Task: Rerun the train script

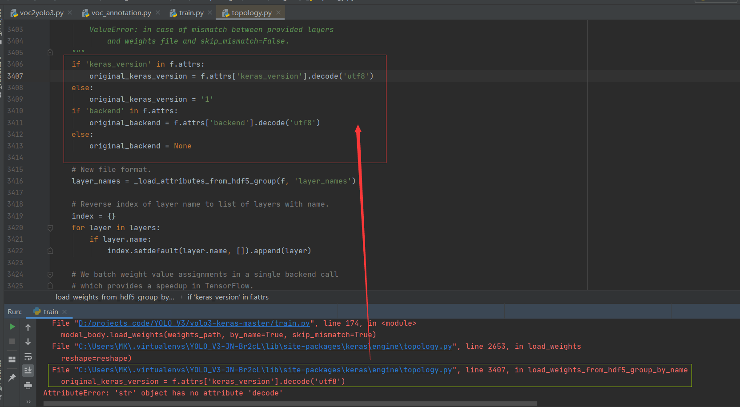Action: click(x=12, y=327)
